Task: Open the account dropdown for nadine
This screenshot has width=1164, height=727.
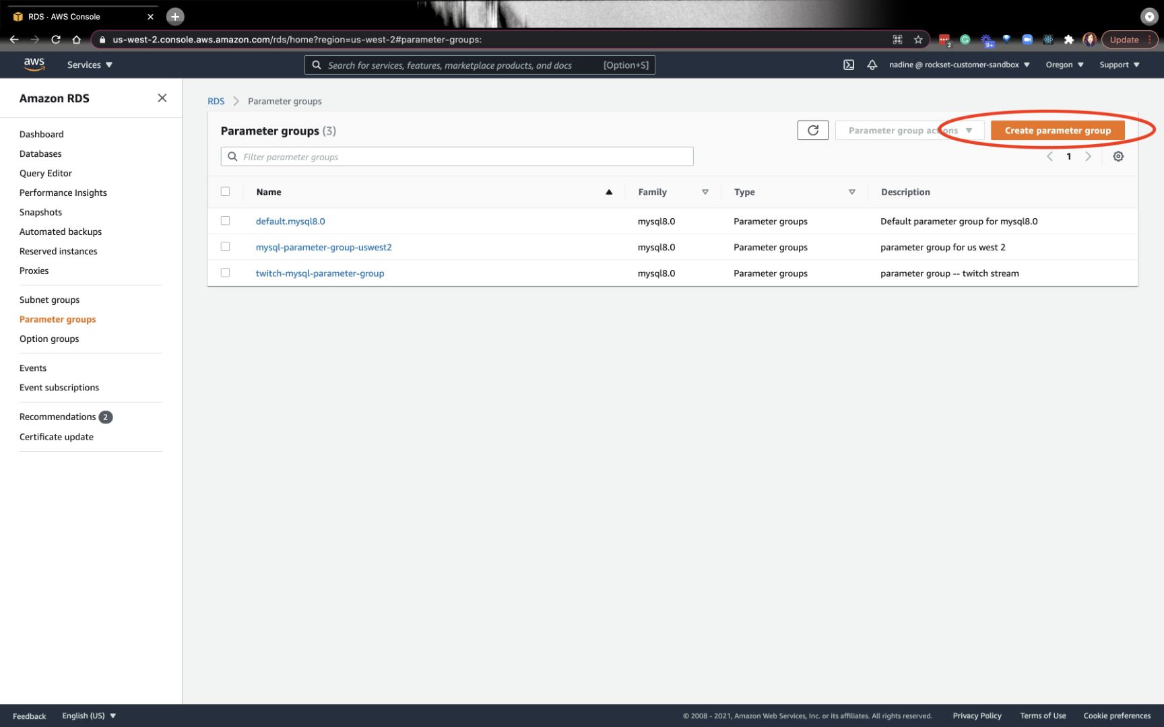Action: [959, 65]
